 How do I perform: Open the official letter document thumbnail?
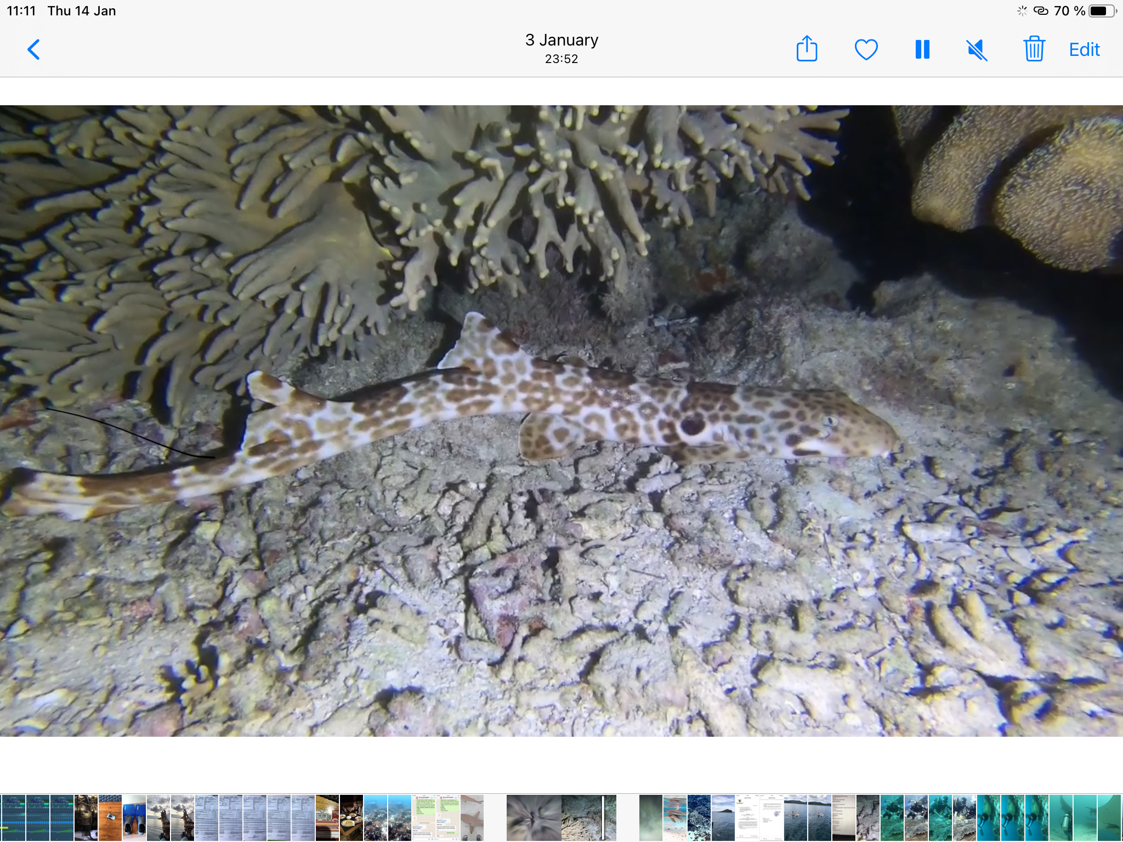747,817
